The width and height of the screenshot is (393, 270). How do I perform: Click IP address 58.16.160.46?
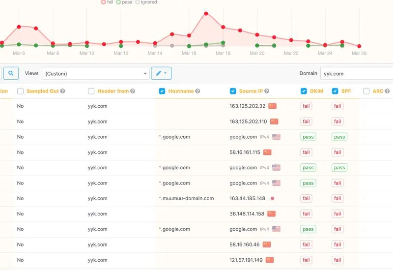coord(245,244)
